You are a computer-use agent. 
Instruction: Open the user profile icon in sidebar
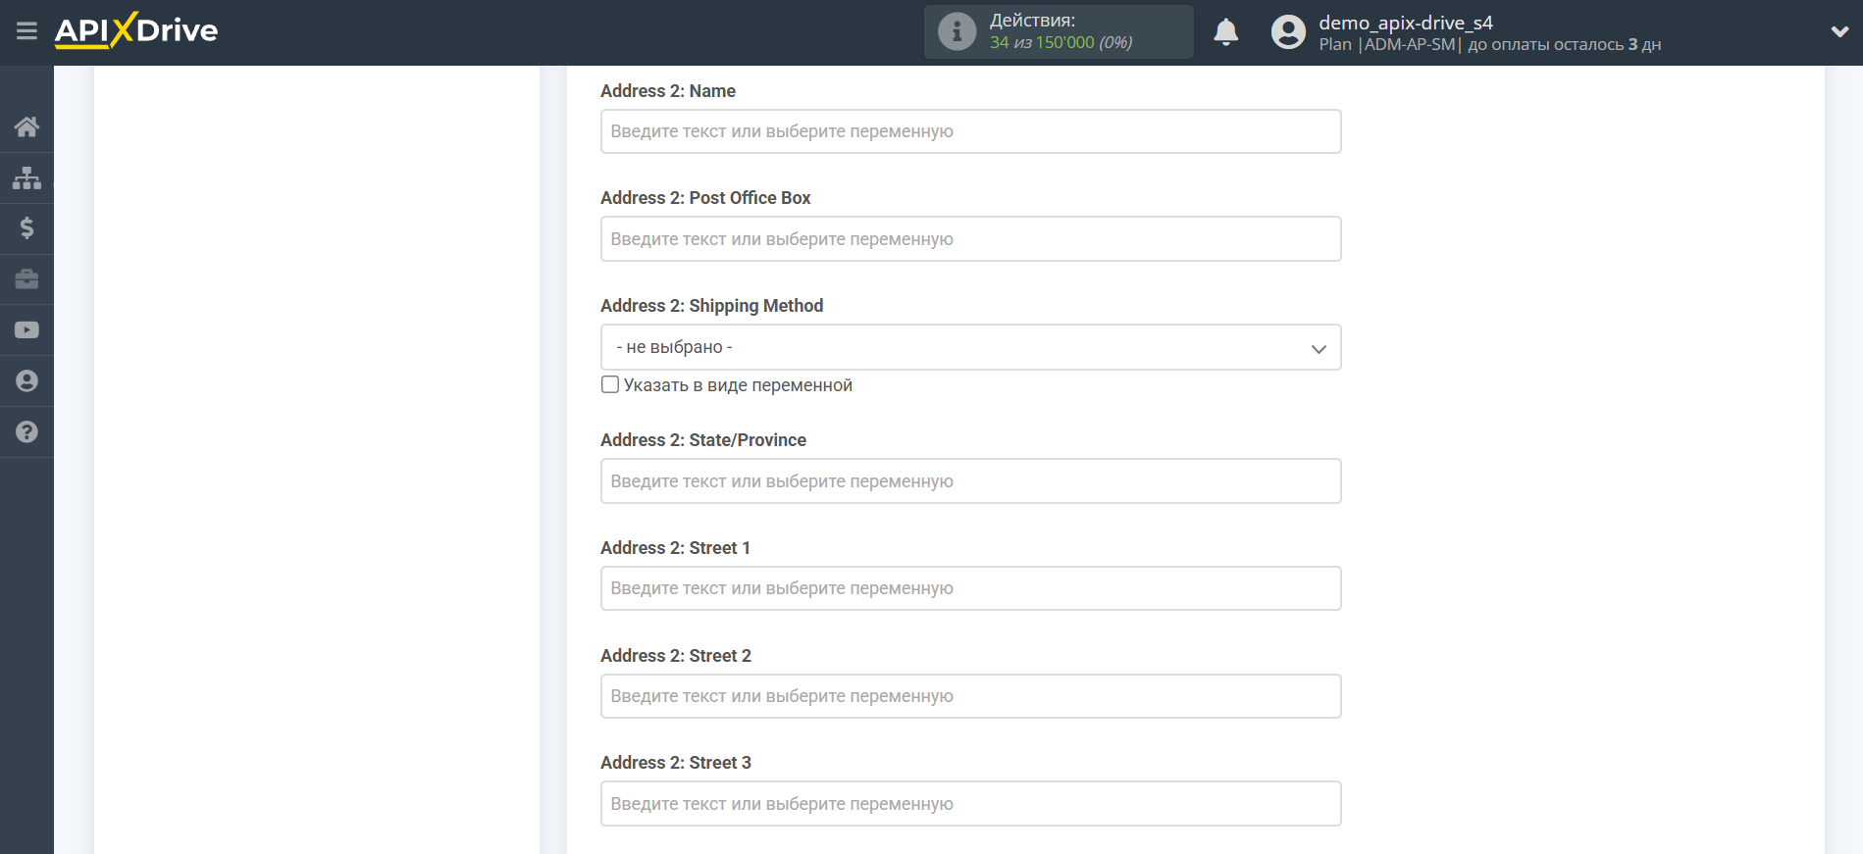[26, 381]
